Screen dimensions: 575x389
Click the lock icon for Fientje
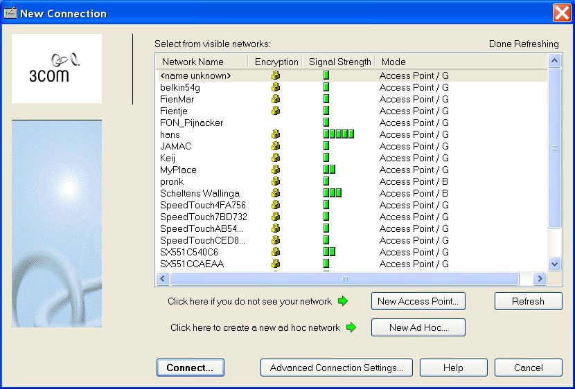point(276,111)
